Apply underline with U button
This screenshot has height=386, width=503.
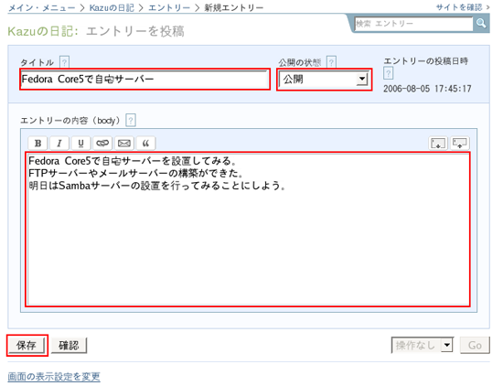tap(80, 143)
